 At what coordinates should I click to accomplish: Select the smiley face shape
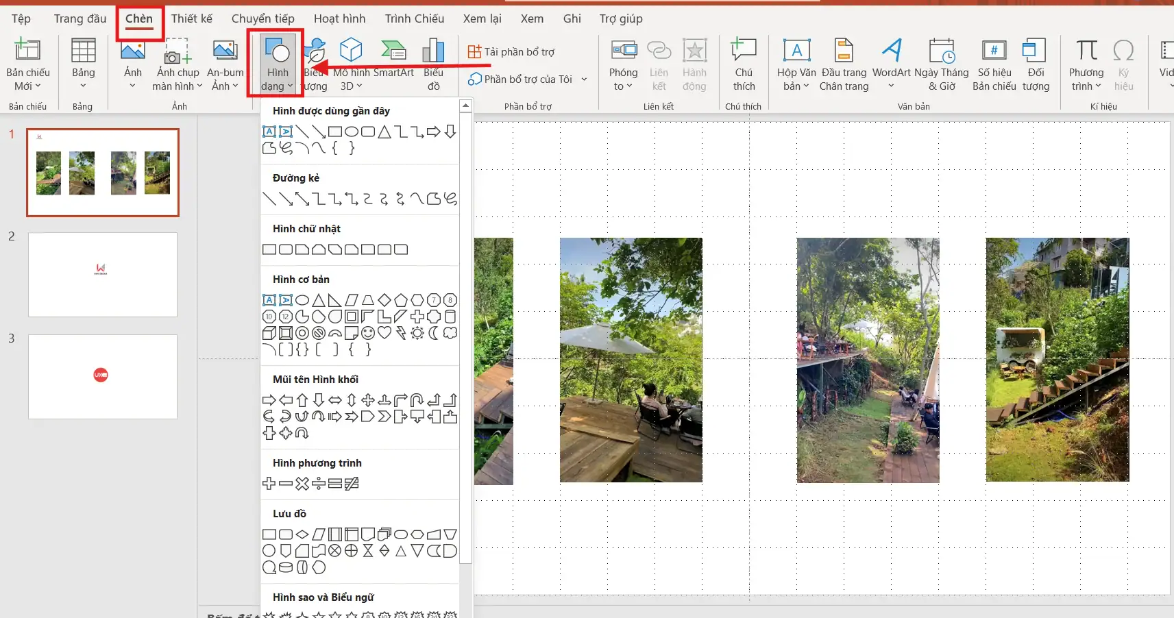(x=368, y=333)
